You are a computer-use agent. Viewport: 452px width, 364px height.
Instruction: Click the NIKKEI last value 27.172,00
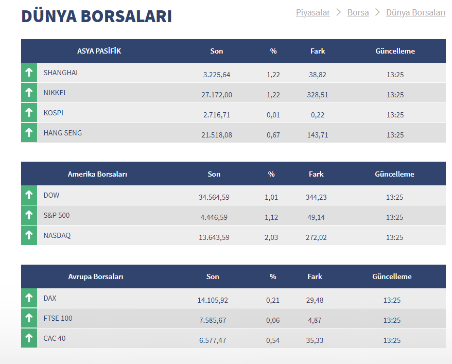click(216, 95)
